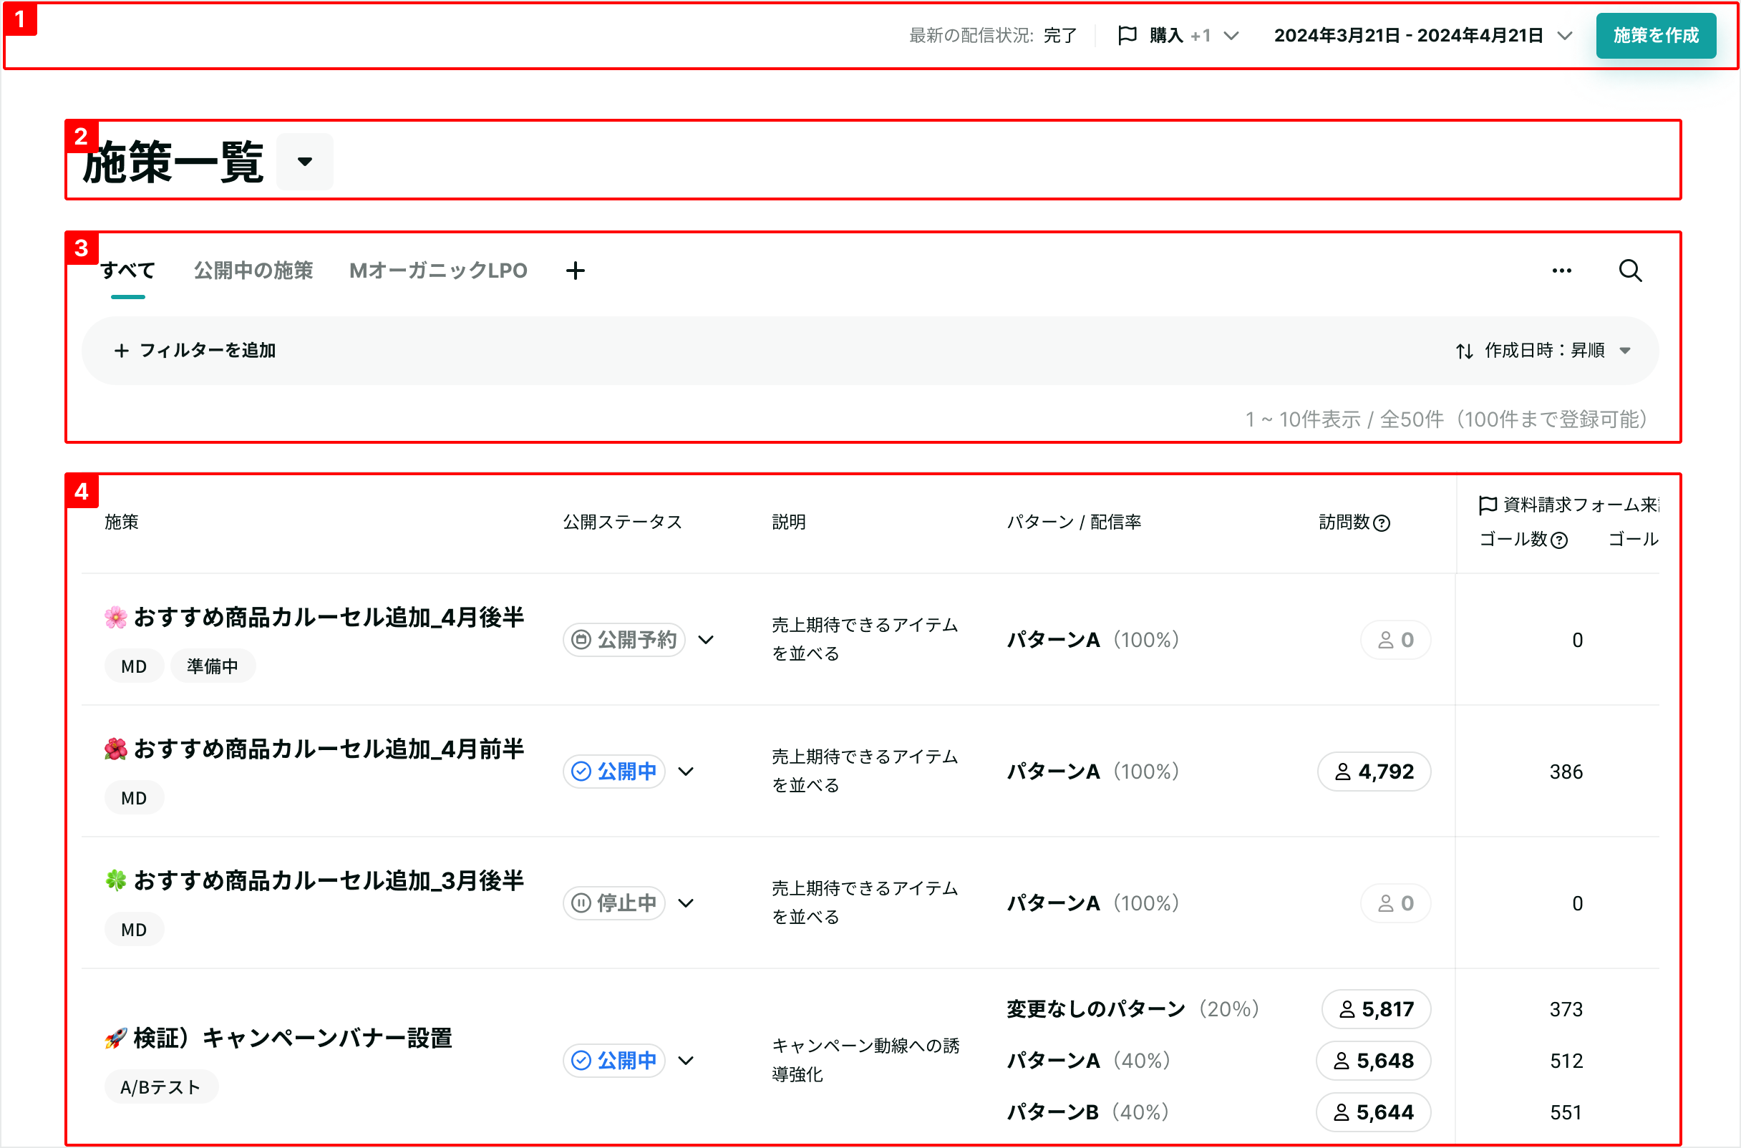1741x1148 pixels.
Task: Click the flag icon beside 資料請求フォーム
Action: (1487, 505)
